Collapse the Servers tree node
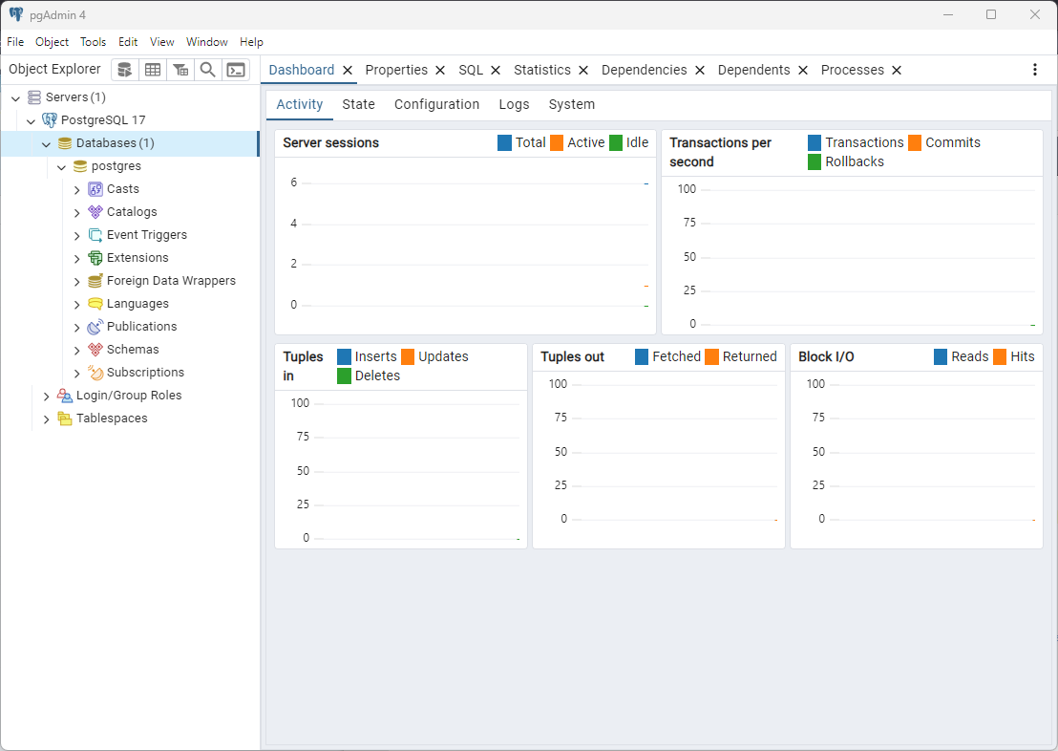1058x751 pixels. coord(15,98)
